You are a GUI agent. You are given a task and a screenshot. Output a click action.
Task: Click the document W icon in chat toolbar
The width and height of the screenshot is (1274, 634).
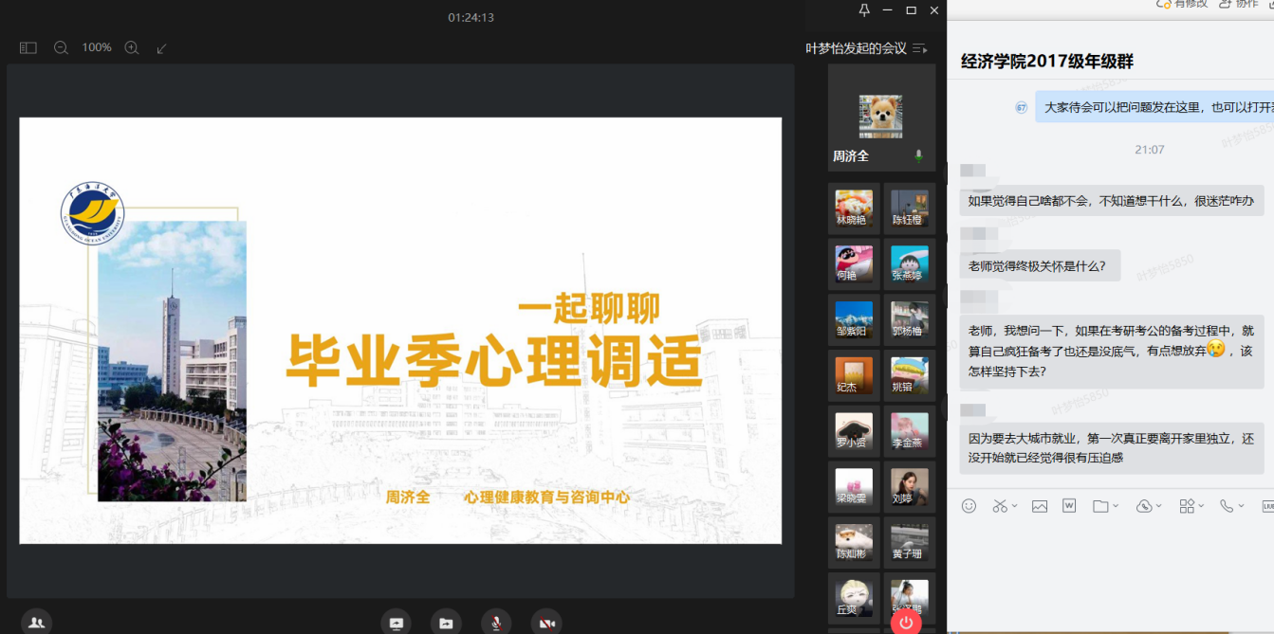(x=1069, y=506)
